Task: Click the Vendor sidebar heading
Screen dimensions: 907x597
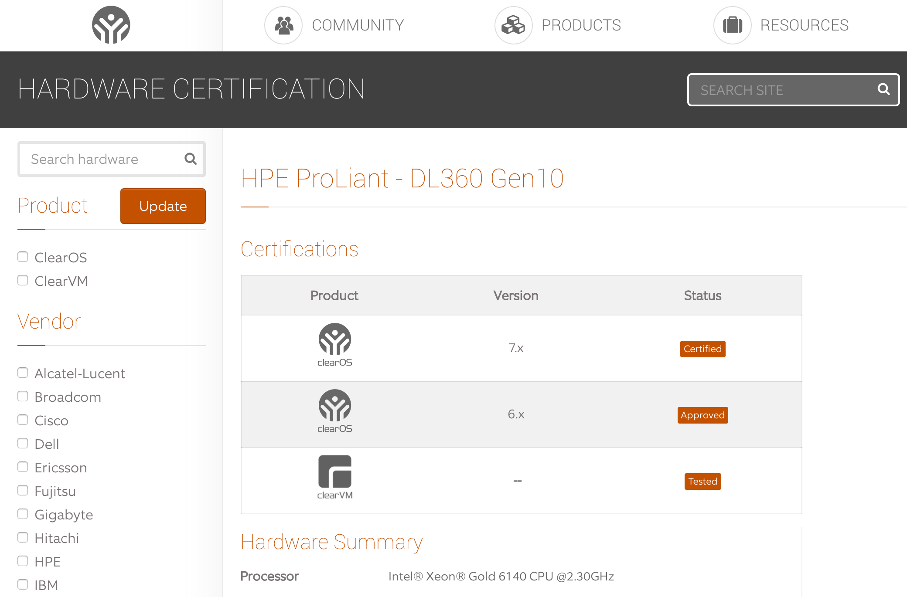Action: click(x=49, y=322)
